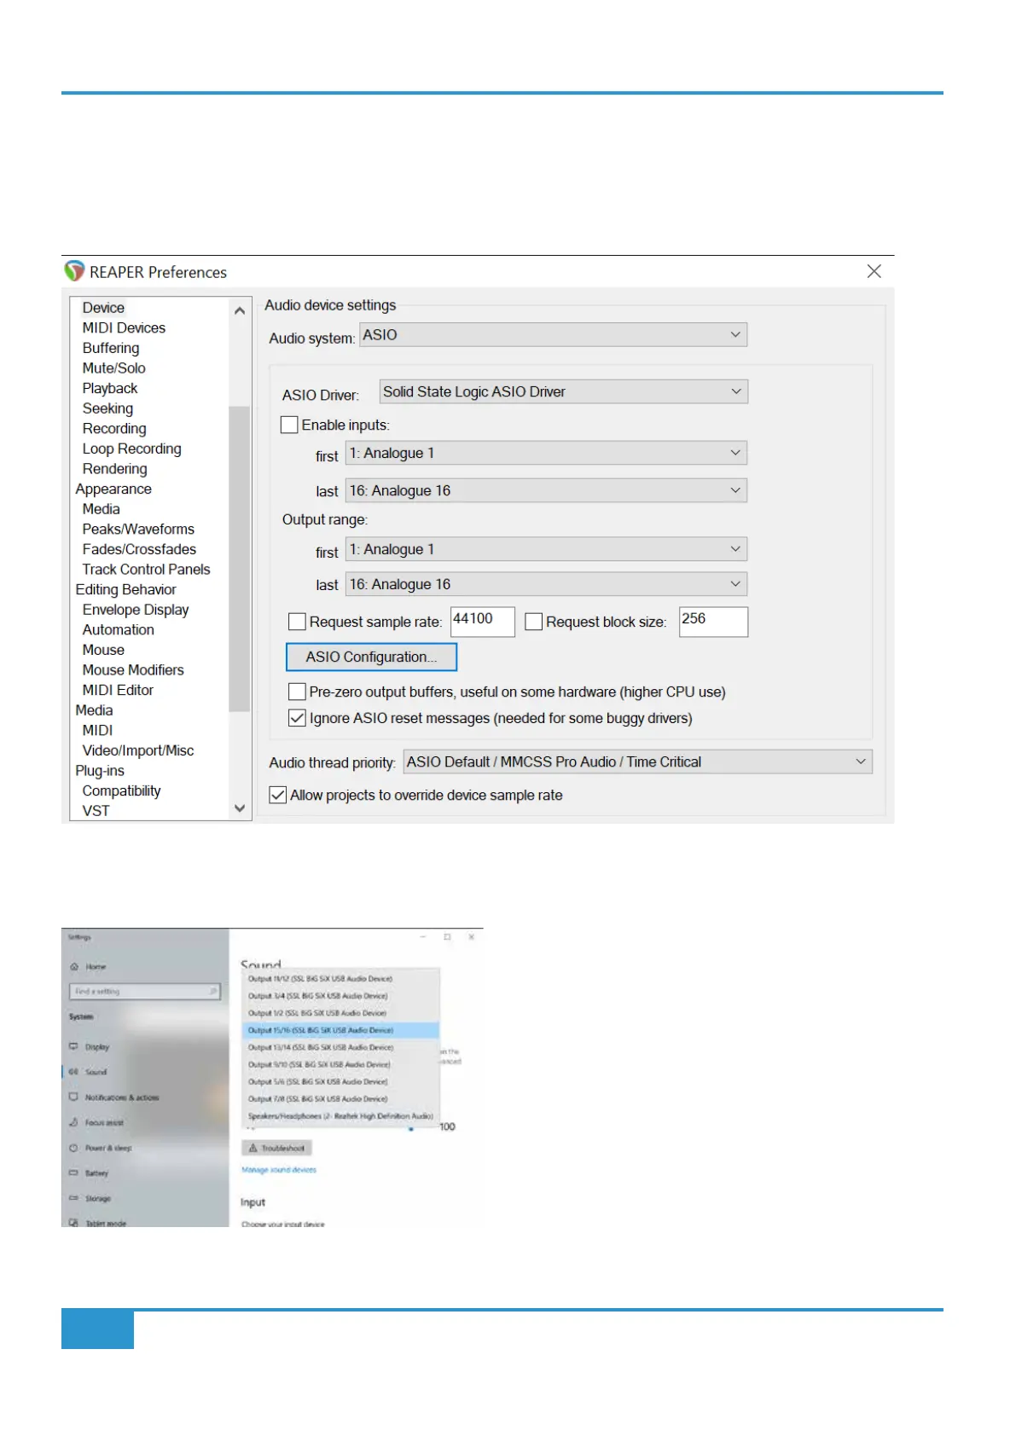1016x1436 pixels.
Task: Select Video/Import/Misc preferences page
Action: click(x=138, y=750)
